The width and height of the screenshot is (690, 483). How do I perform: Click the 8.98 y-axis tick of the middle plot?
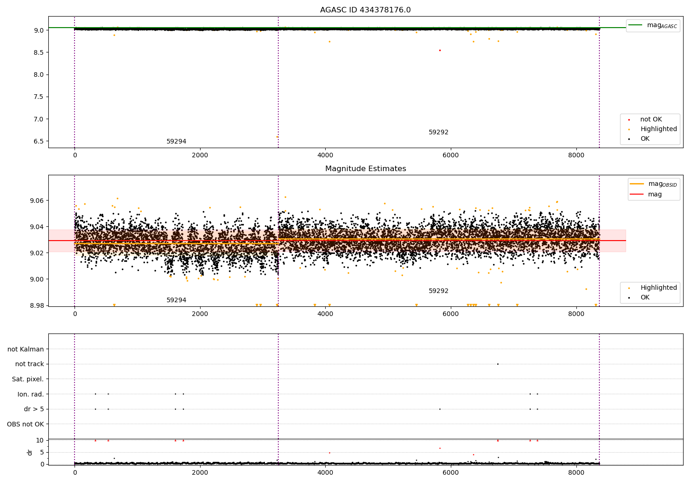[37, 305]
